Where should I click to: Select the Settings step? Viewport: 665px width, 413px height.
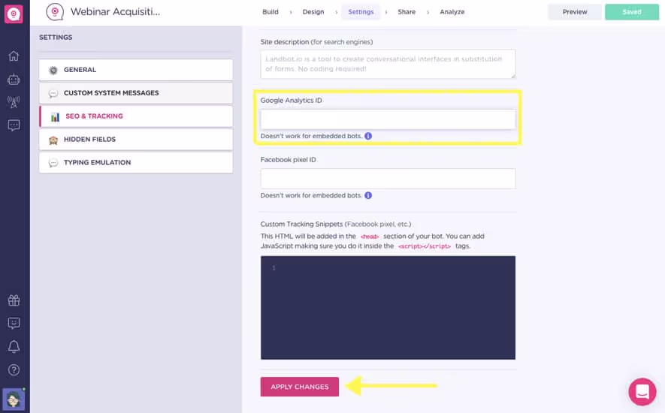click(x=361, y=12)
